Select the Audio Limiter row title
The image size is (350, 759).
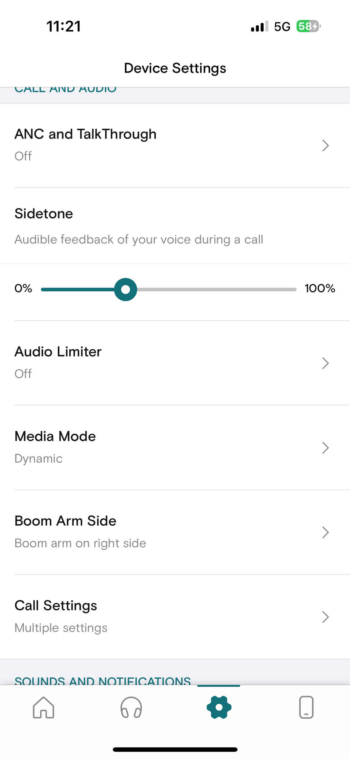pyautogui.click(x=58, y=352)
